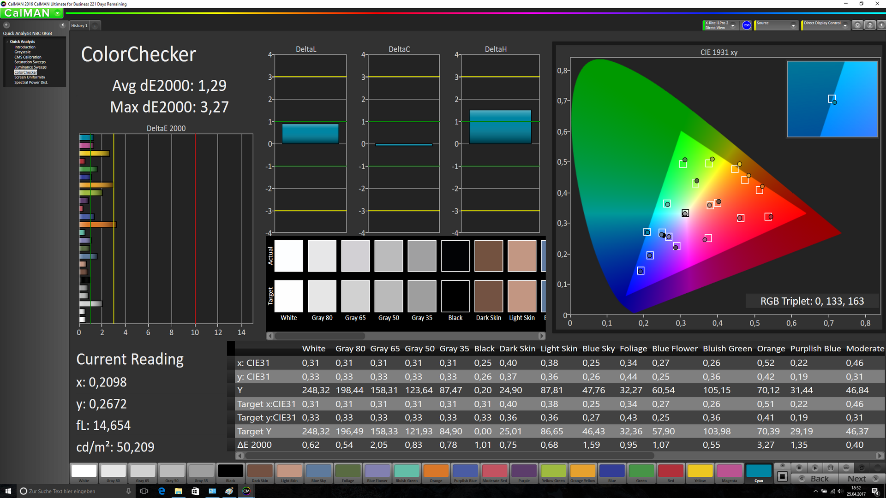Switch to the History 1 tab

[79, 26]
